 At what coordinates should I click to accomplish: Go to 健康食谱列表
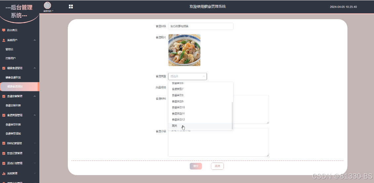(13, 77)
